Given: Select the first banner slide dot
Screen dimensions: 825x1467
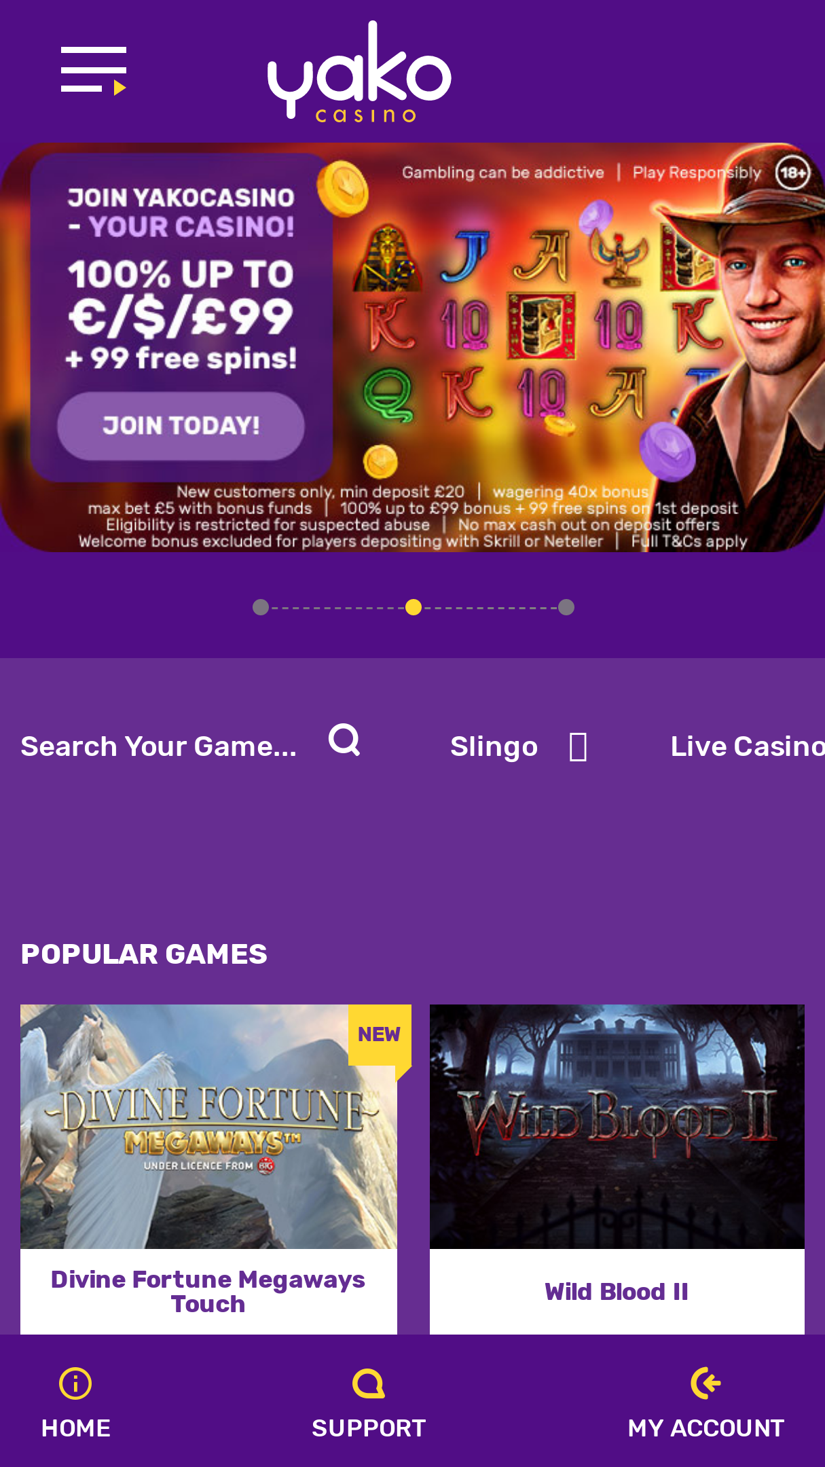Looking at the screenshot, I should point(261,607).
